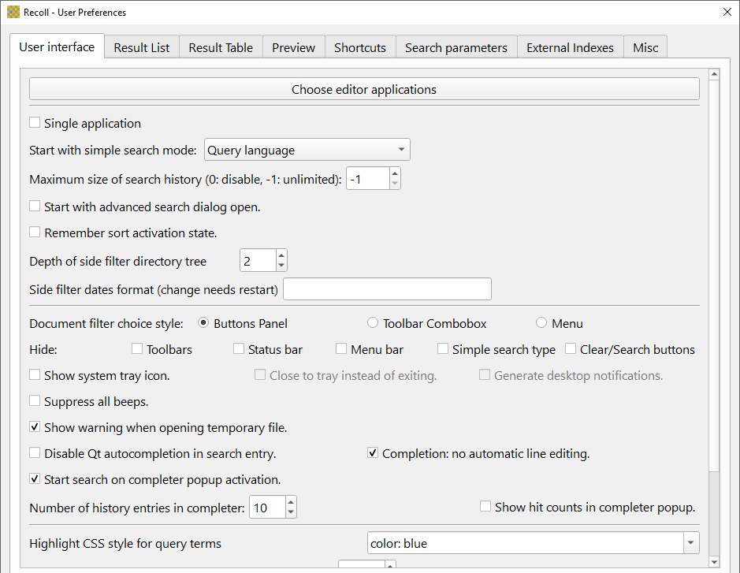This screenshot has height=573, width=740.
Task: Click the Recoll app icon in title bar
Action: [x=12, y=12]
